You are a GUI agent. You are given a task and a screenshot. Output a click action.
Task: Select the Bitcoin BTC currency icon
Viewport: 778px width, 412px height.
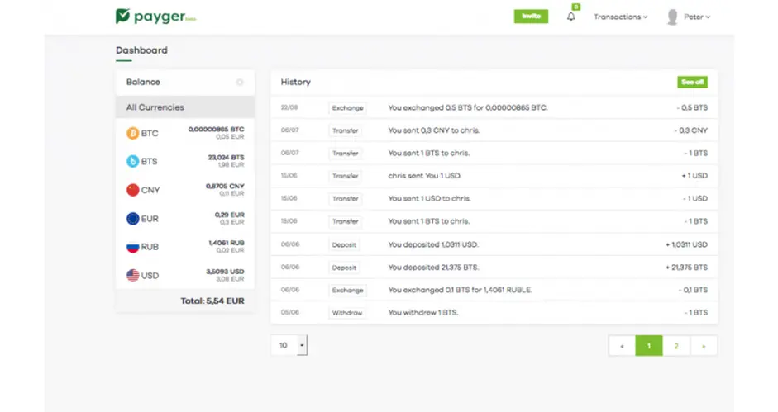132,133
